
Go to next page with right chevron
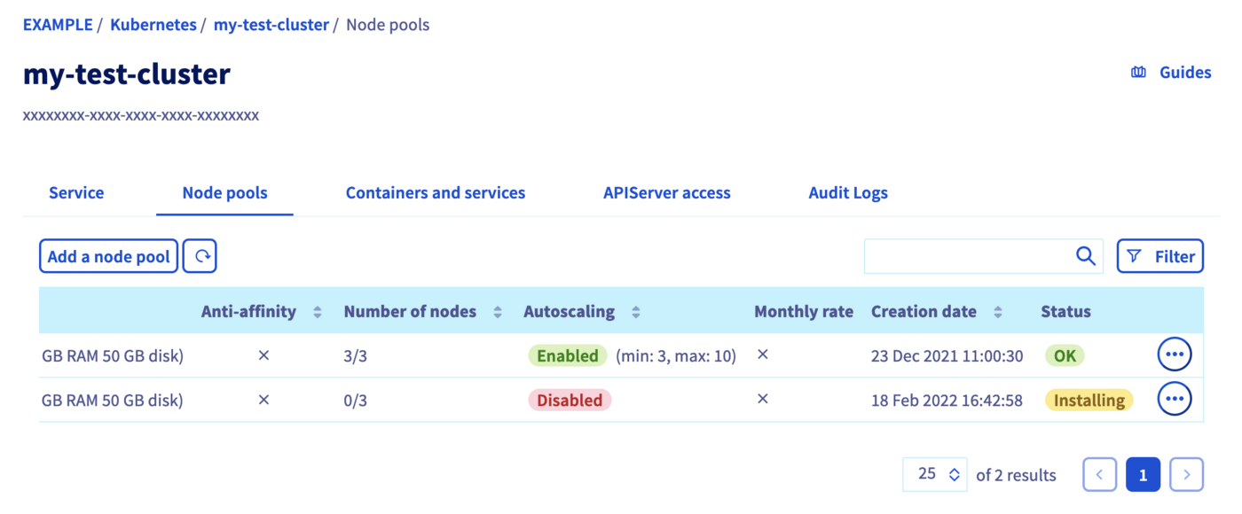(x=1186, y=474)
